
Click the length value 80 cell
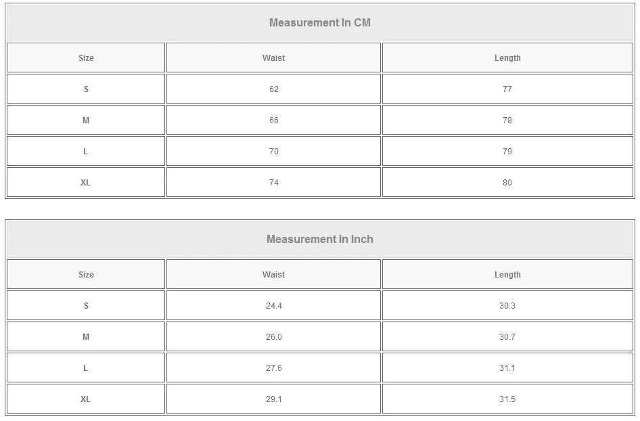[507, 183]
